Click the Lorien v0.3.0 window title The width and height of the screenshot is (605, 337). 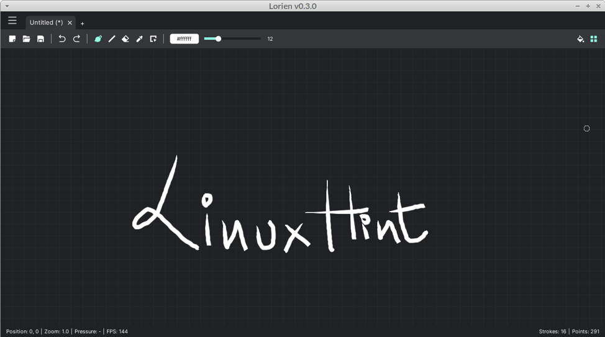[x=293, y=6]
